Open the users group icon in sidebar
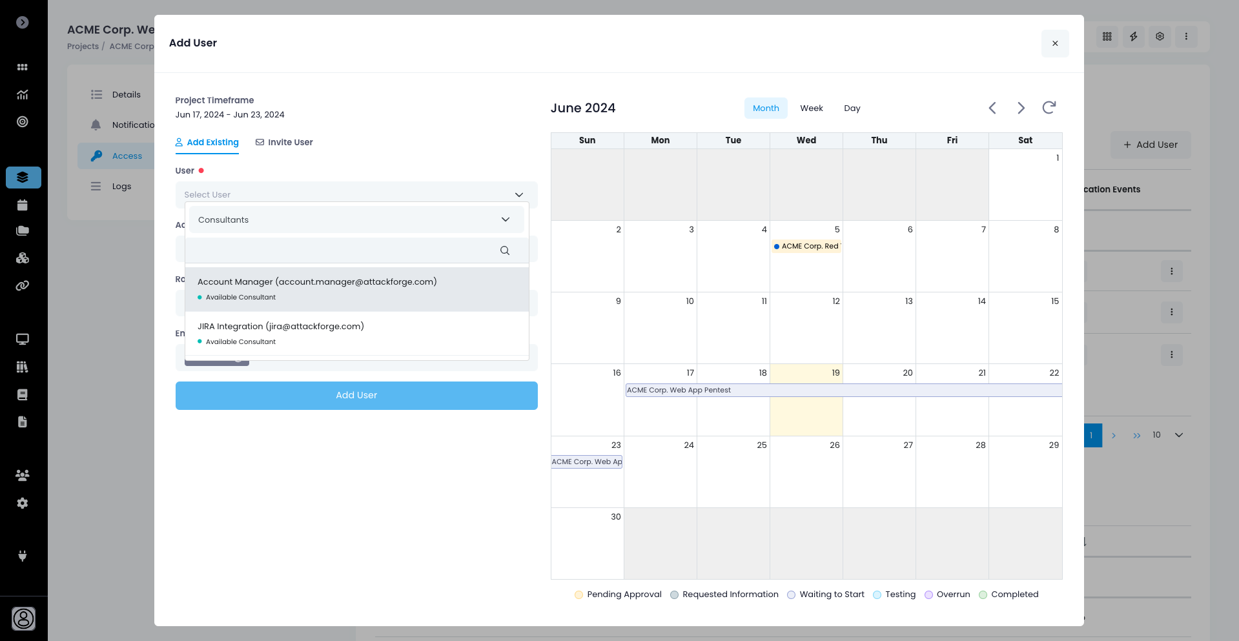 [x=23, y=476]
